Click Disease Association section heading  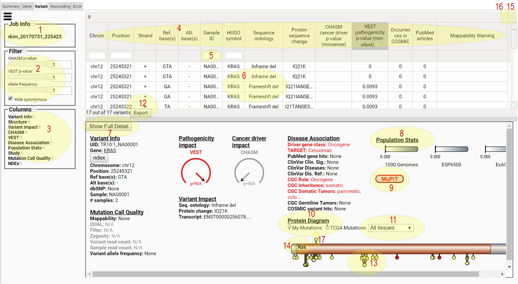pos(313,139)
